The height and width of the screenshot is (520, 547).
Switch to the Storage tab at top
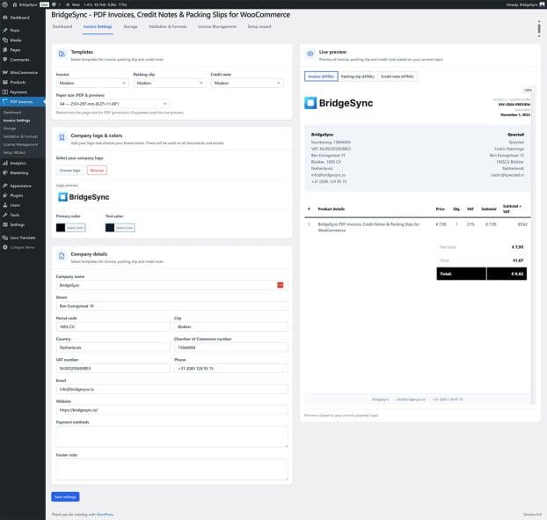[x=130, y=26]
